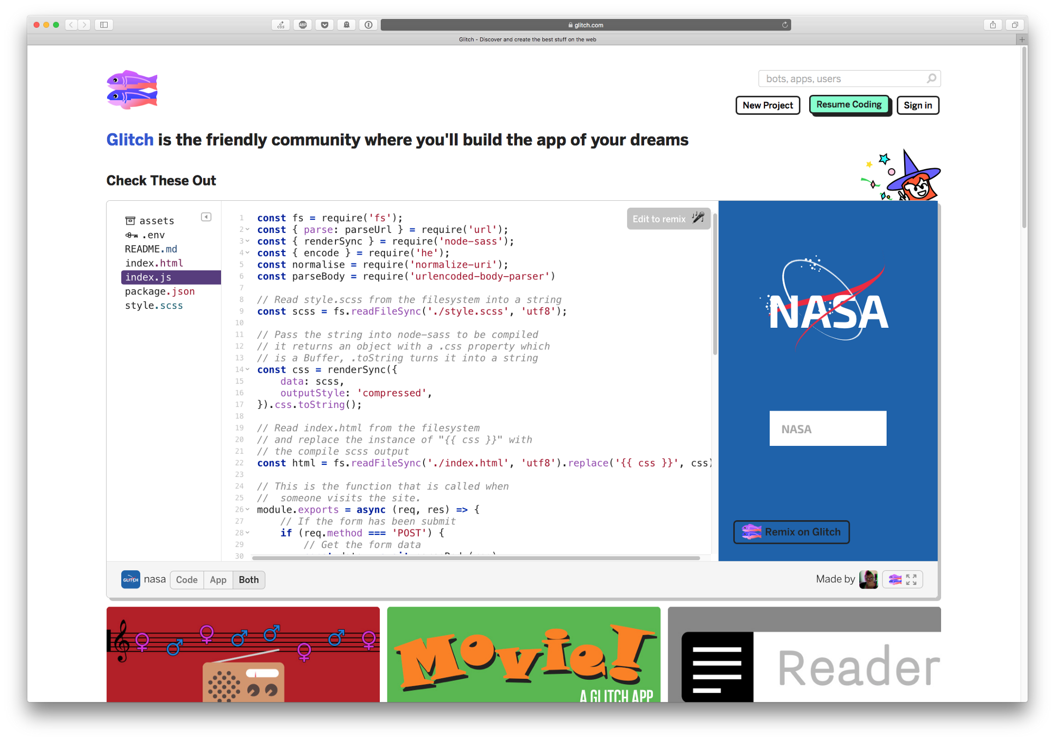
Task: Open README.md in the file tree
Action: 151,249
